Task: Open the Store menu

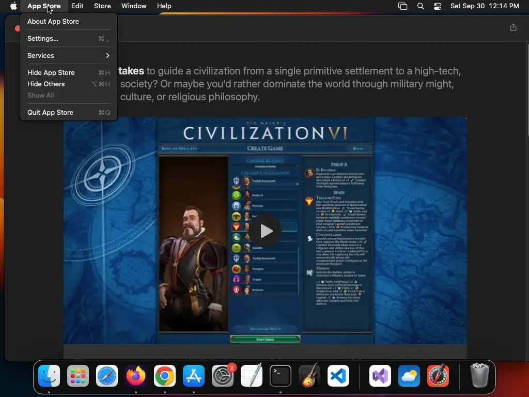Action: click(102, 6)
